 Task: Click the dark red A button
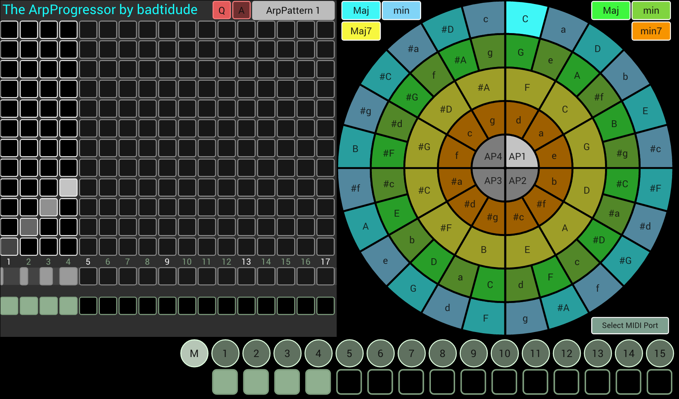(242, 10)
